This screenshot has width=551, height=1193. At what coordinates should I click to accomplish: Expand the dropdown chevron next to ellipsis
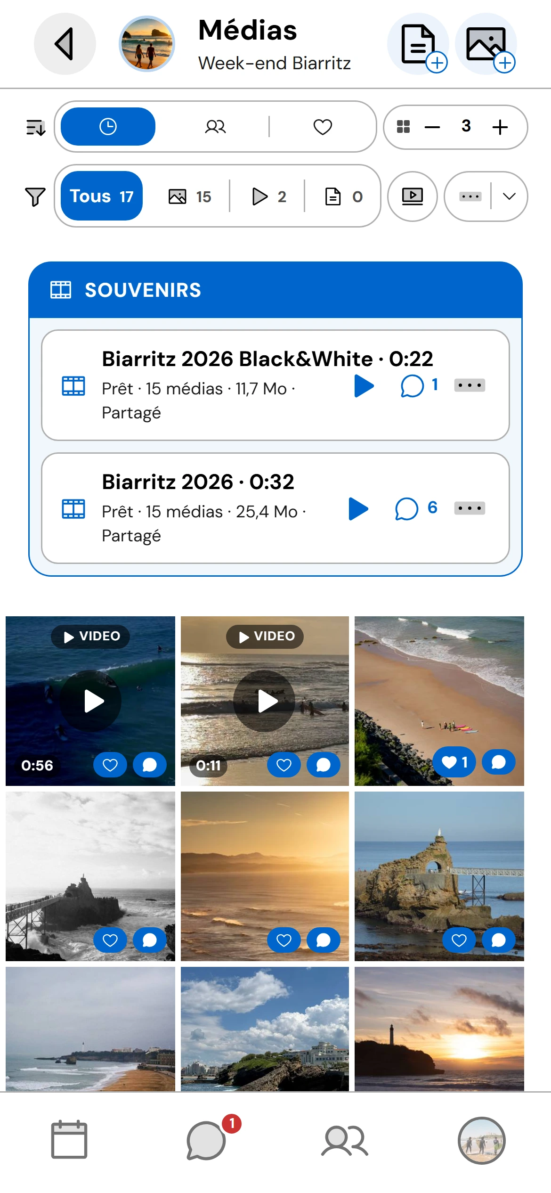(509, 196)
